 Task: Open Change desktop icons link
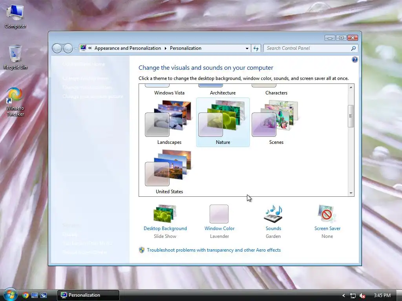tap(85, 78)
